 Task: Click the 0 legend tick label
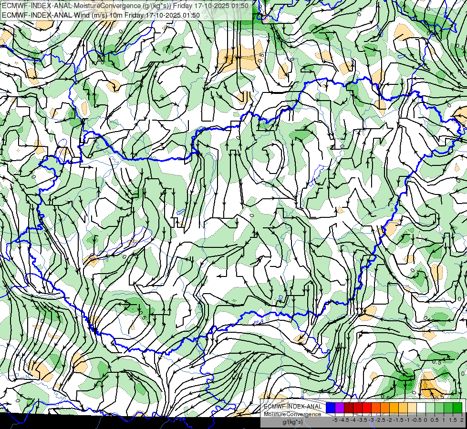425,420
